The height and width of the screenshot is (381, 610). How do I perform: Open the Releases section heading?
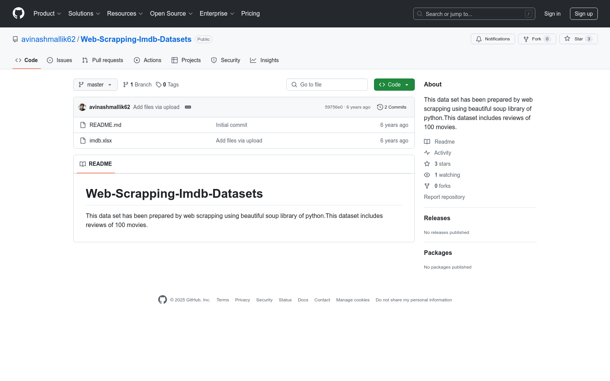click(437, 218)
